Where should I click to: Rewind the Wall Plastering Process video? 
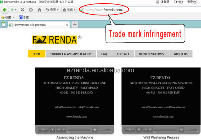145,130
